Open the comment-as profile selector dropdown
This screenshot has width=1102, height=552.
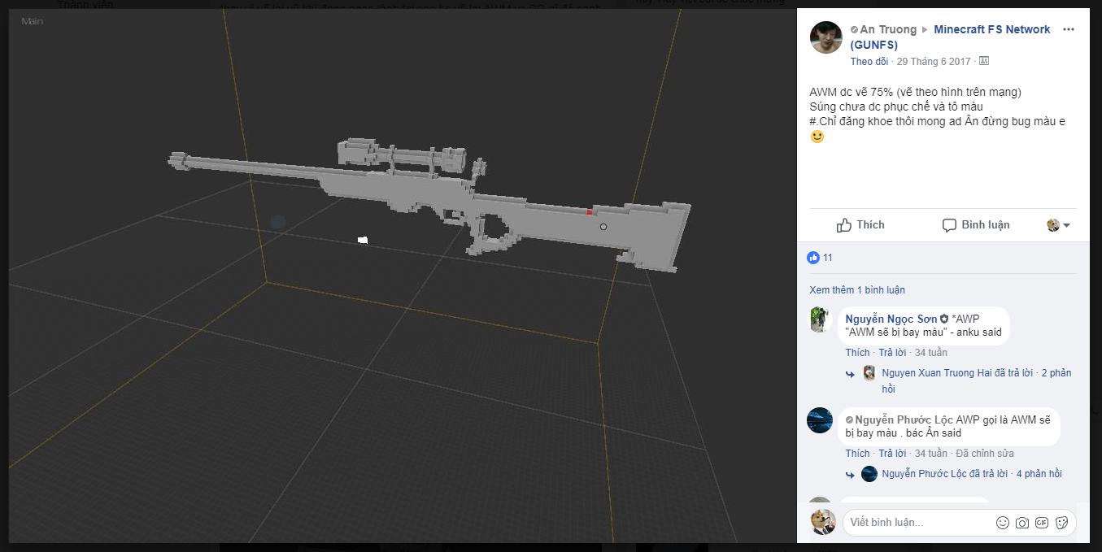click(x=1058, y=225)
